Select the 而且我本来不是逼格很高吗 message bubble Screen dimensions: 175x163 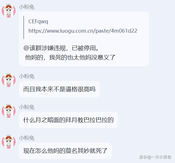[x=59, y=89]
